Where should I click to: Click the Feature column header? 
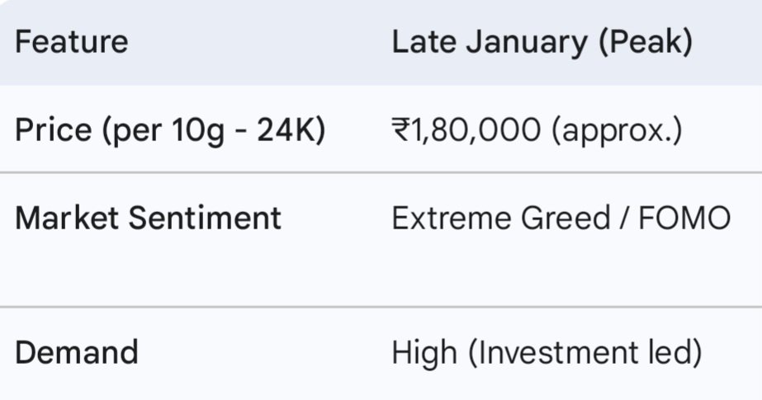click(72, 42)
